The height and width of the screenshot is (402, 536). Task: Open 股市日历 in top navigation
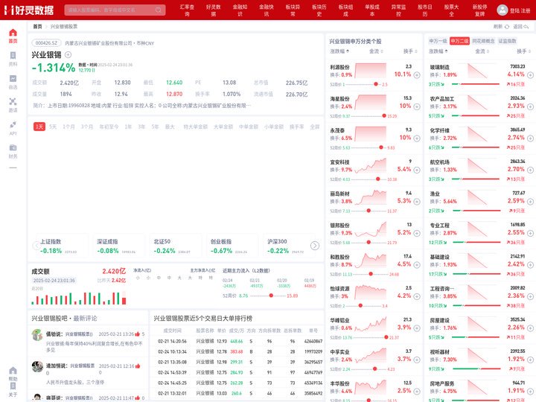click(425, 10)
